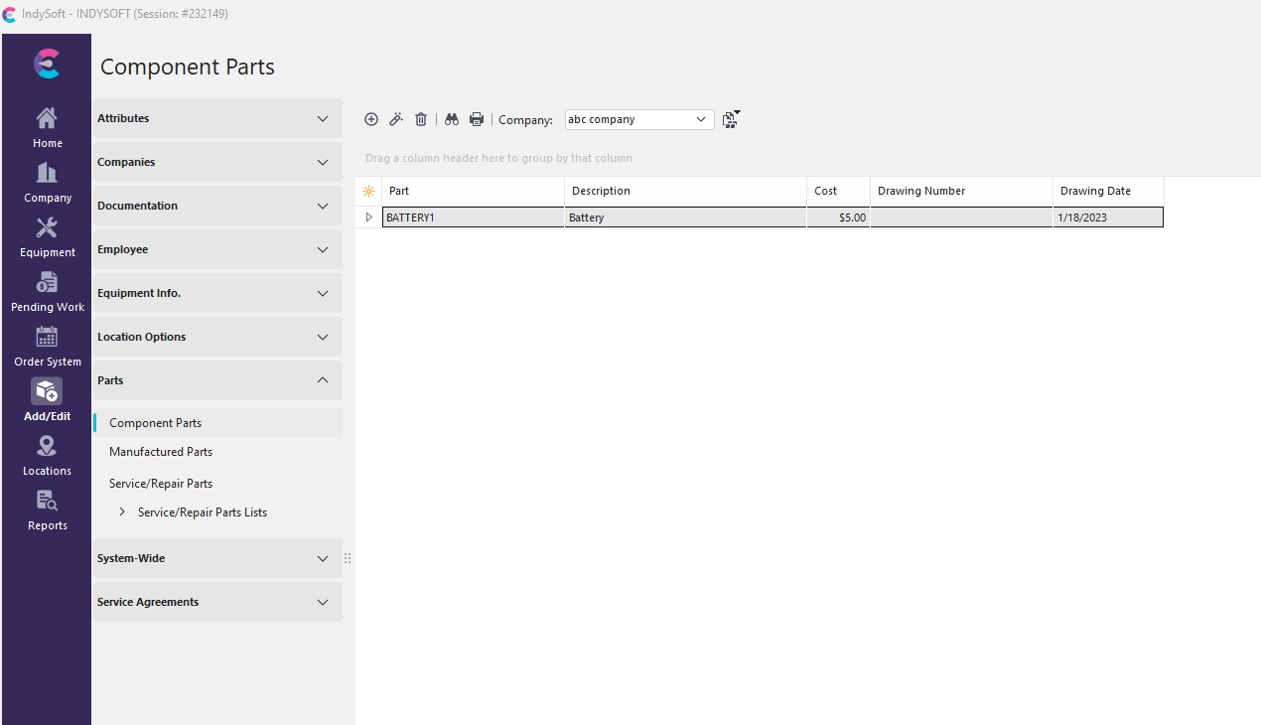Select the Battery description cell
1261x725 pixels.
pyautogui.click(x=685, y=217)
